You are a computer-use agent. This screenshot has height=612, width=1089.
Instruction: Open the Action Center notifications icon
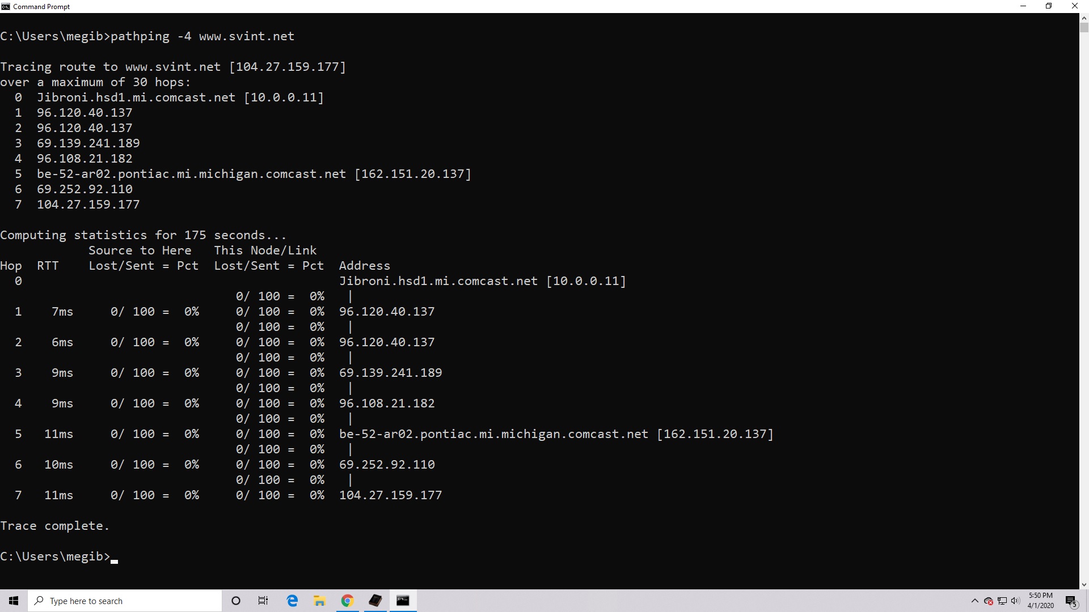click(1071, 601)
